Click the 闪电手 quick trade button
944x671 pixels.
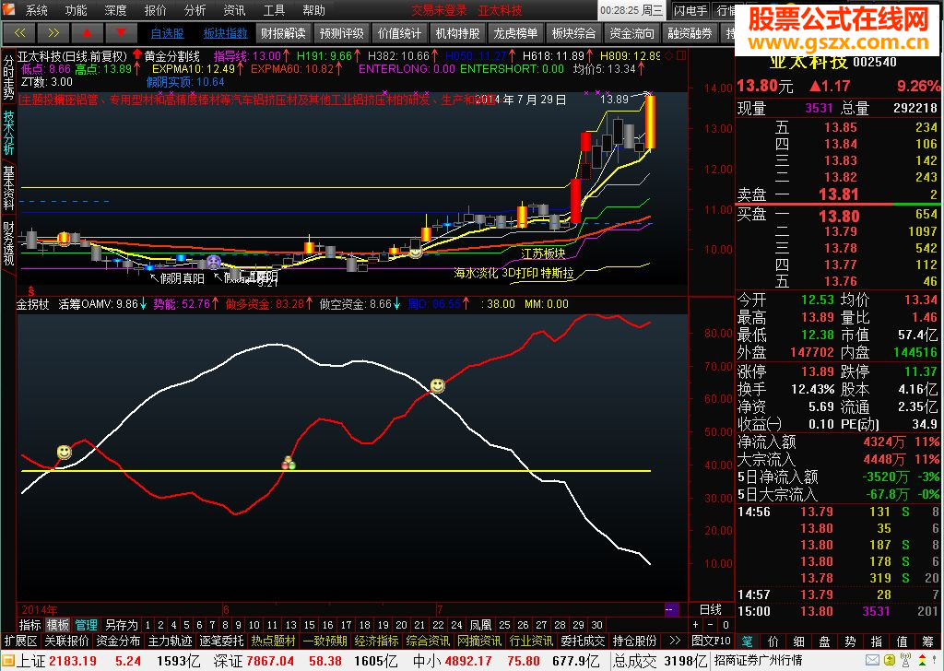690,10
